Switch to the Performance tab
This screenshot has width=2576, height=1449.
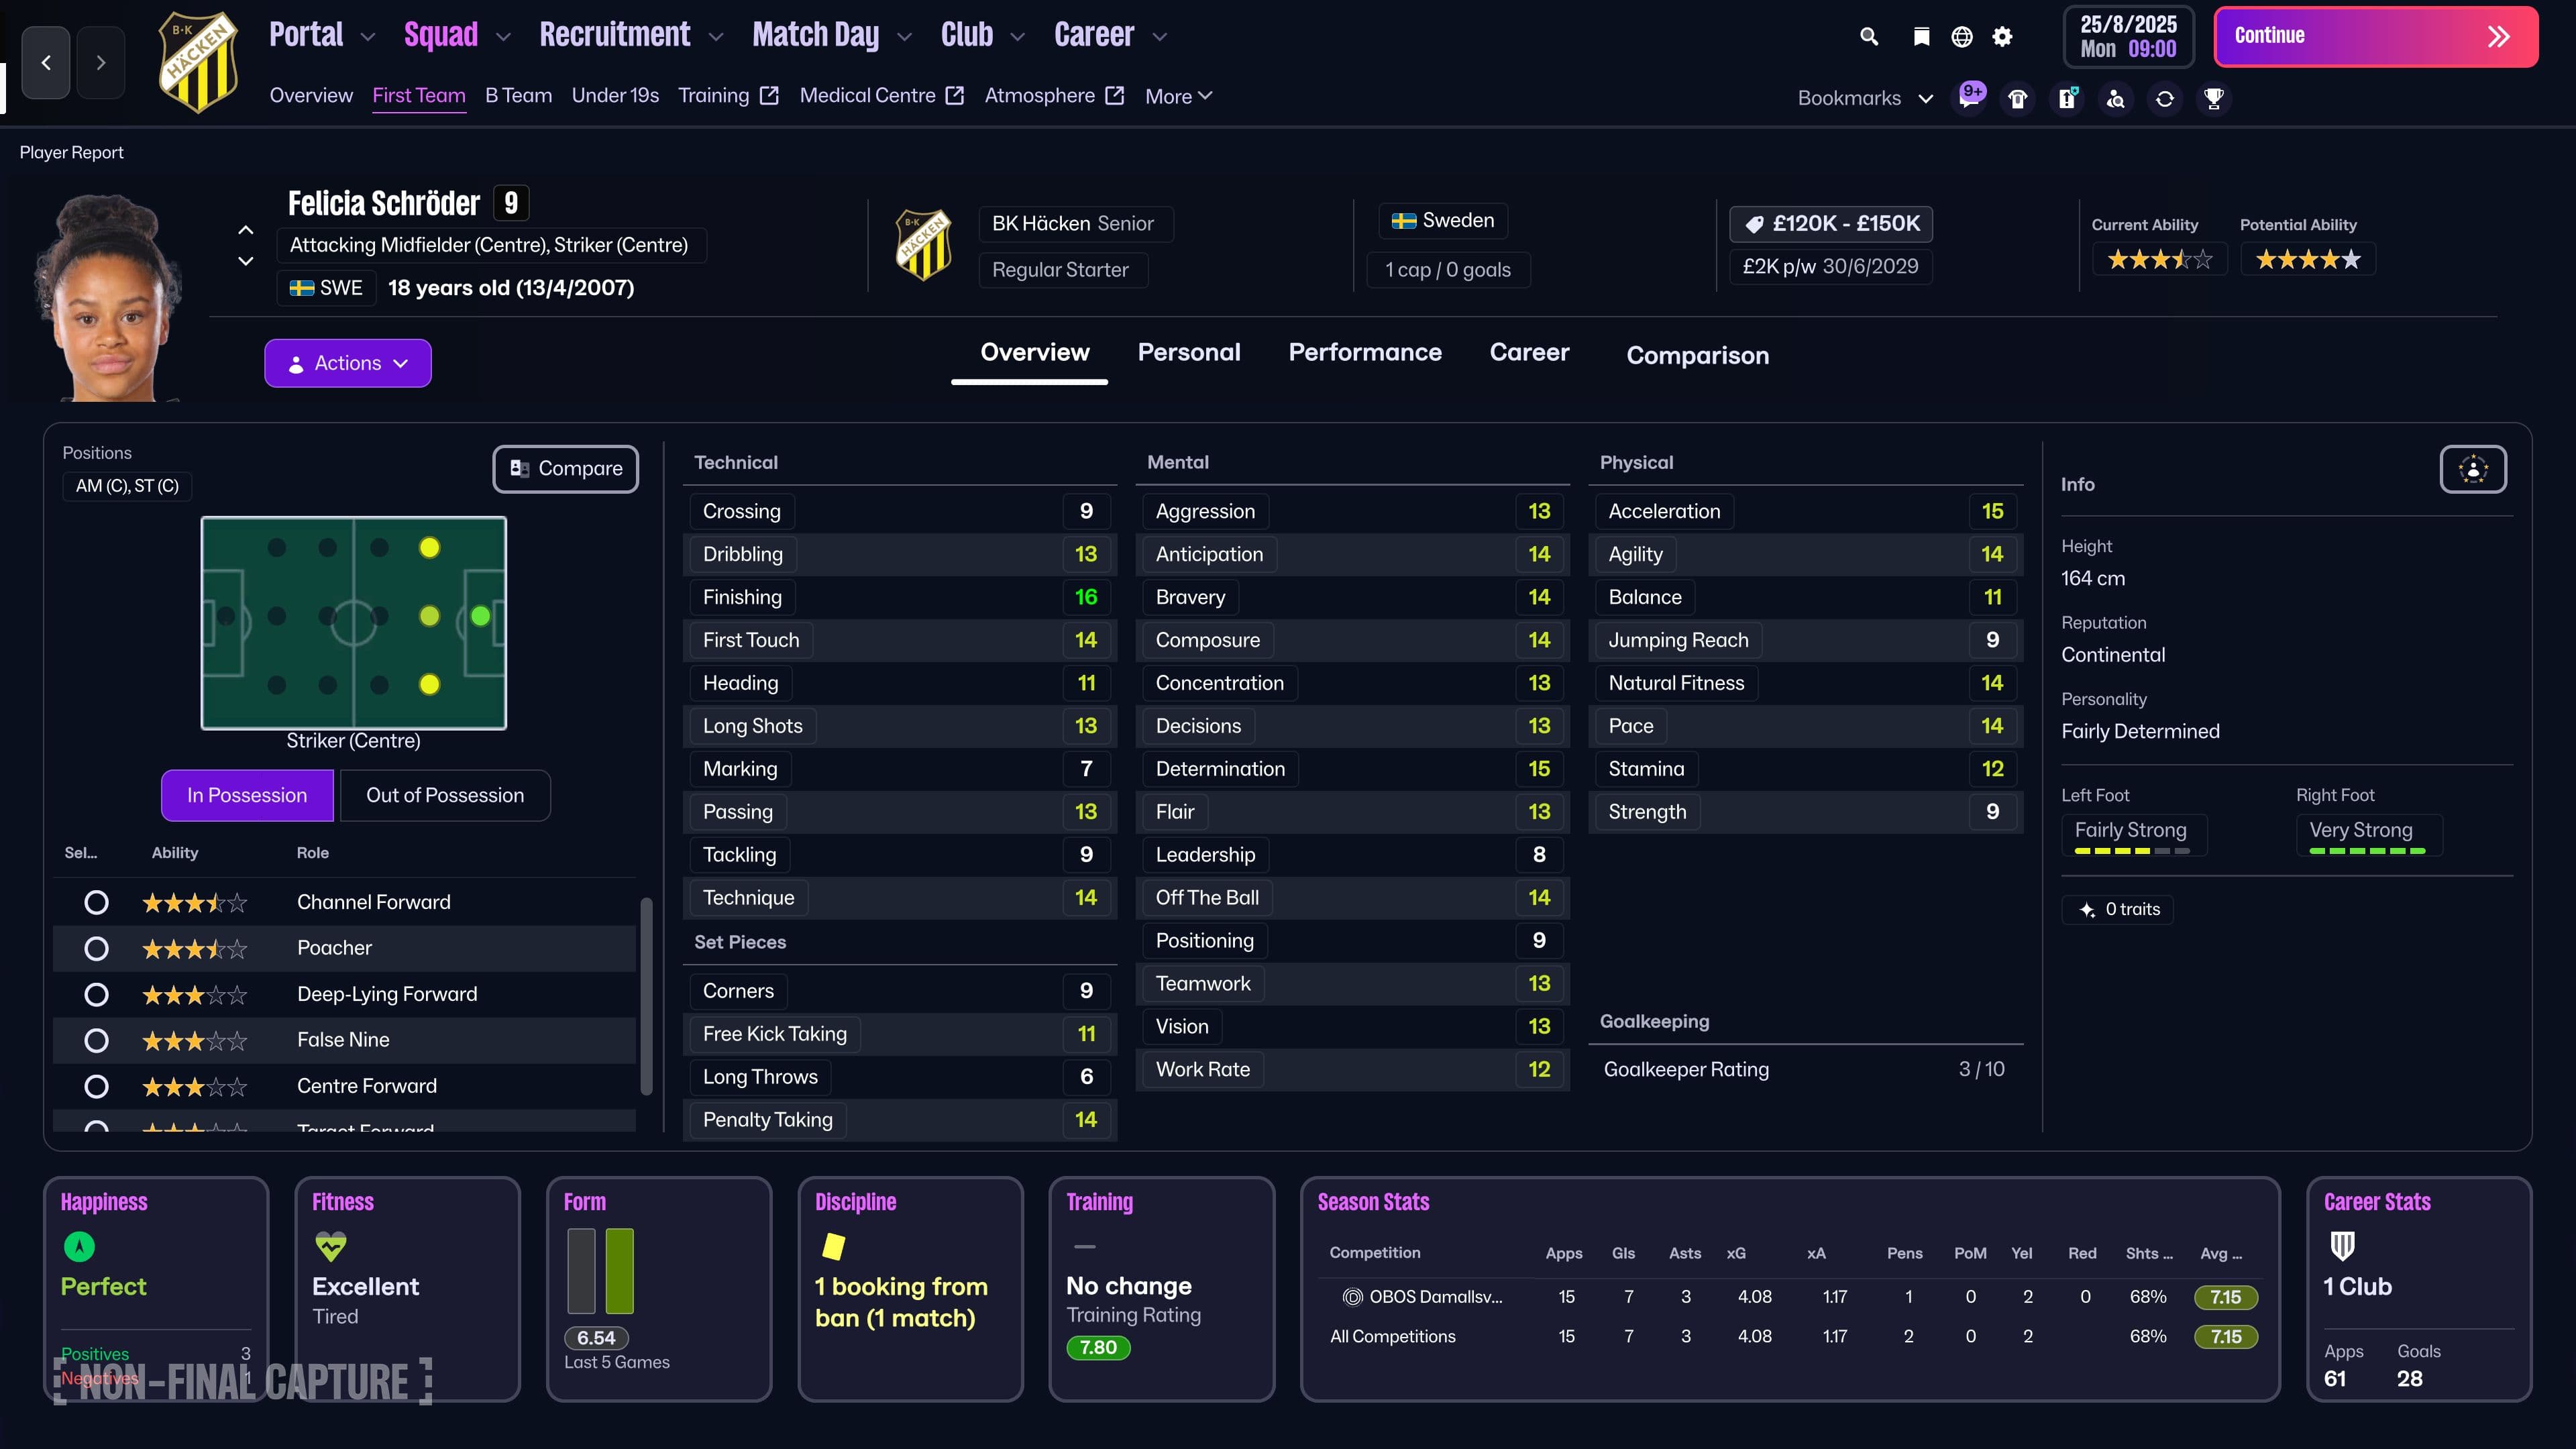[x=1365, y=352]
